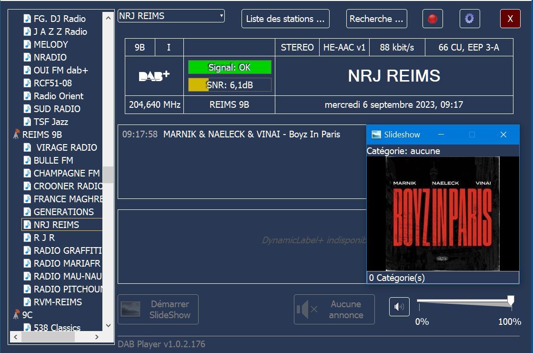Screen dimensions: 533x353
Task: Expand the 9C ensemble node
Action: click(x=27, y=315)
